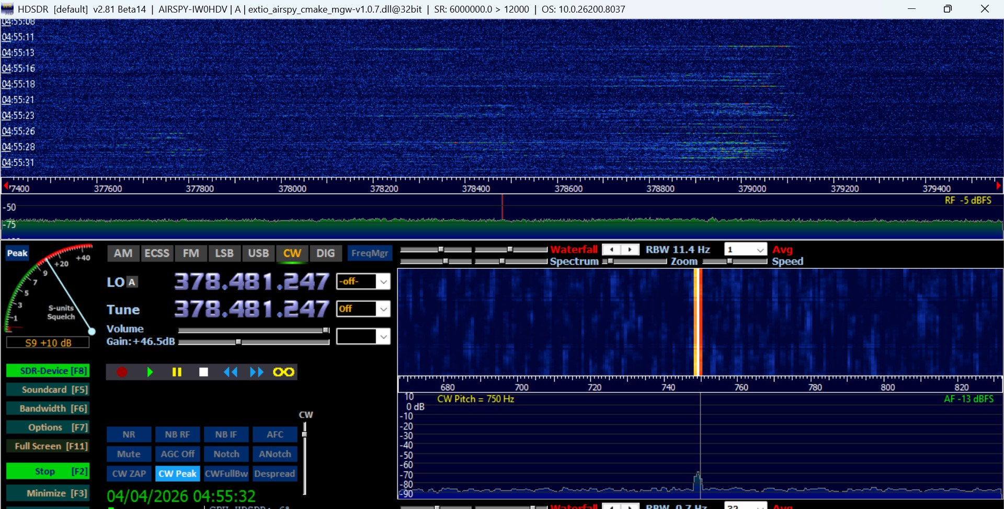This screenshot has width=1004, height=509.
Task: Click the white stop square icon
Action: coord(204,372)
